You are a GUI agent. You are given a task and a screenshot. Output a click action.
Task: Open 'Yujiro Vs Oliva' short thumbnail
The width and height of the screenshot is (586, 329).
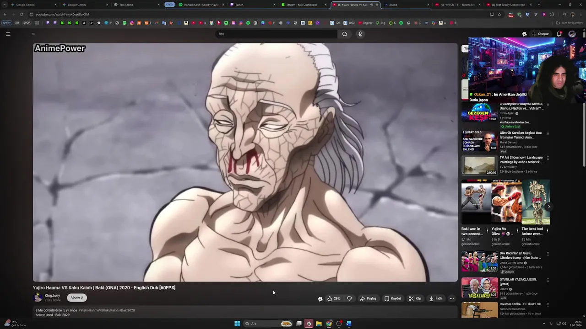(x=506, y=202)
